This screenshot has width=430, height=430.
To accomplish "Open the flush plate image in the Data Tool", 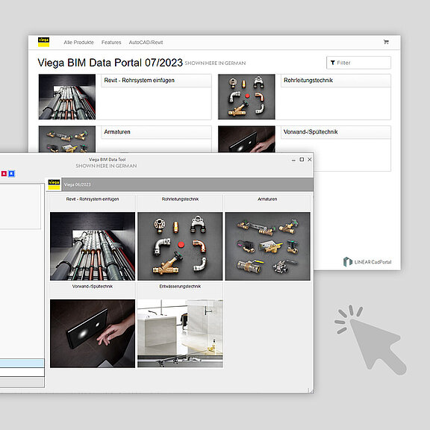I will click(x=93, y=334).
